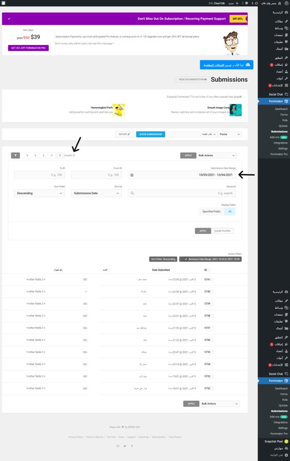This screenshot has height=461, width=290.
Task: Open Integrations in upper Forminator submenu
Action: (280, 143)
